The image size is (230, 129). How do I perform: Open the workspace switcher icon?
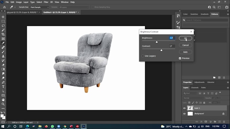click(219, 7)
